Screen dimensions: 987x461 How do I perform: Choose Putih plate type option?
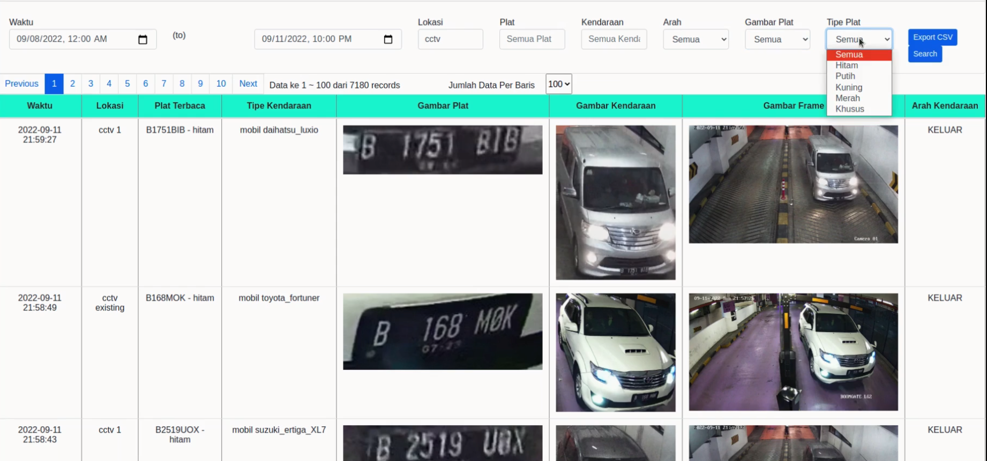[x=845, y=76]
